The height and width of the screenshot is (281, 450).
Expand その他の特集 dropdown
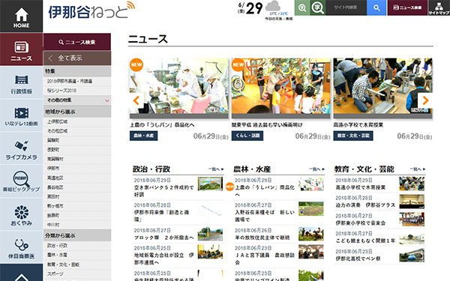point(77,100)
